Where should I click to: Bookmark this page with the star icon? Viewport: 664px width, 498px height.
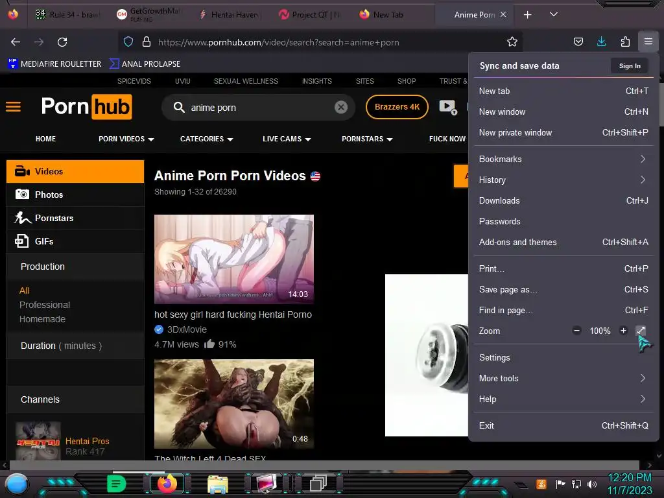512,41
